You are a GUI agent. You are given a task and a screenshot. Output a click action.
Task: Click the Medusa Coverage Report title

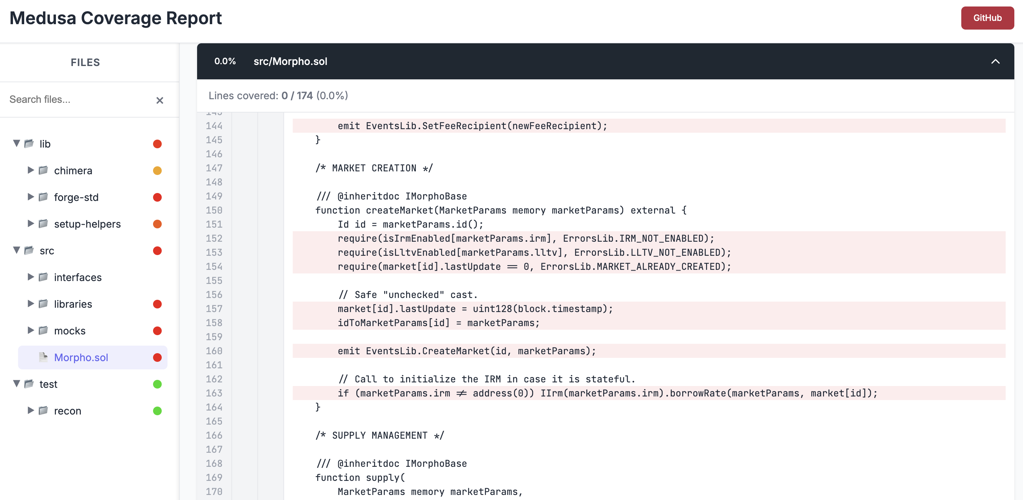116,18
